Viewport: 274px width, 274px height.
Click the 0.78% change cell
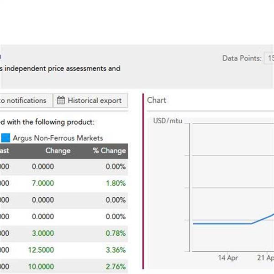tap(116, 233)
